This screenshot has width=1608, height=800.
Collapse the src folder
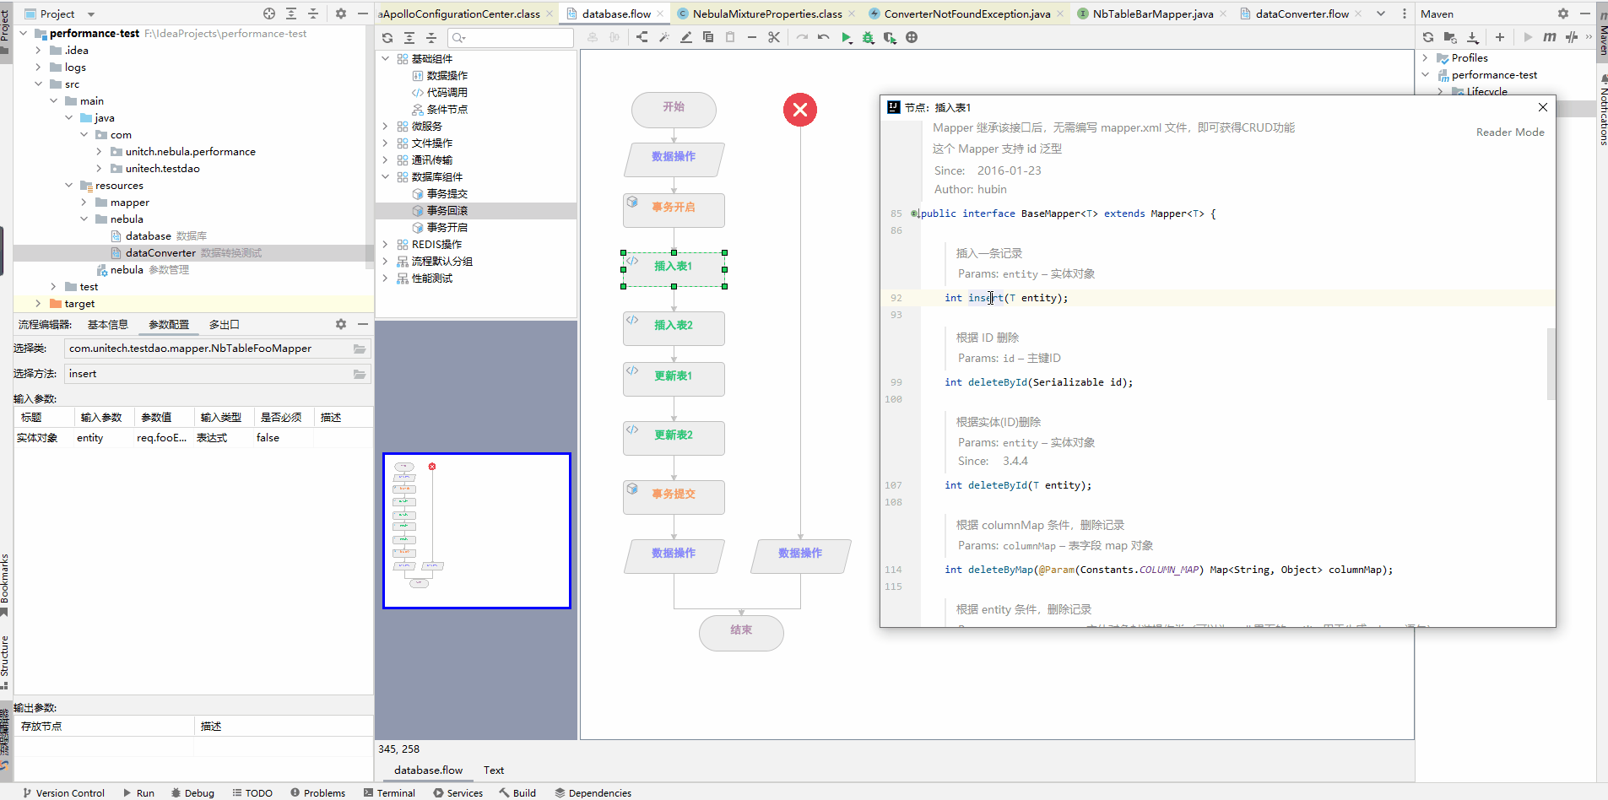tap(39, 84)
